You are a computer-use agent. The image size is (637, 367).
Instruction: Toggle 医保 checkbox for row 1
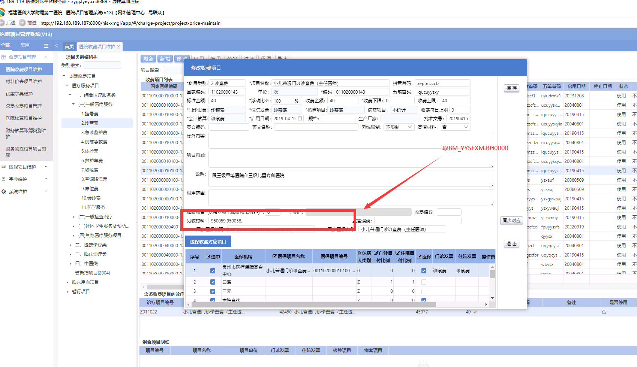(424, 271)
